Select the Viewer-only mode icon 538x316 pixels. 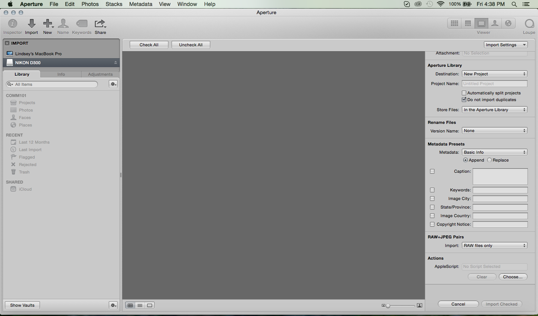(x=482, y=24)
